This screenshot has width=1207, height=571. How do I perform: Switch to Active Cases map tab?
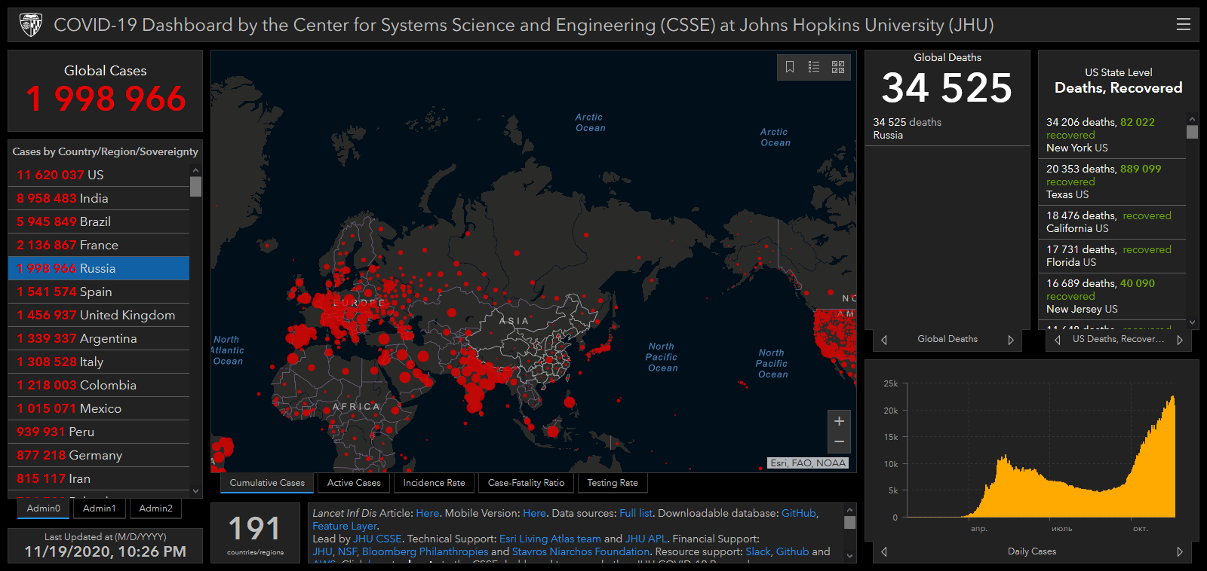tap(354, 483)
